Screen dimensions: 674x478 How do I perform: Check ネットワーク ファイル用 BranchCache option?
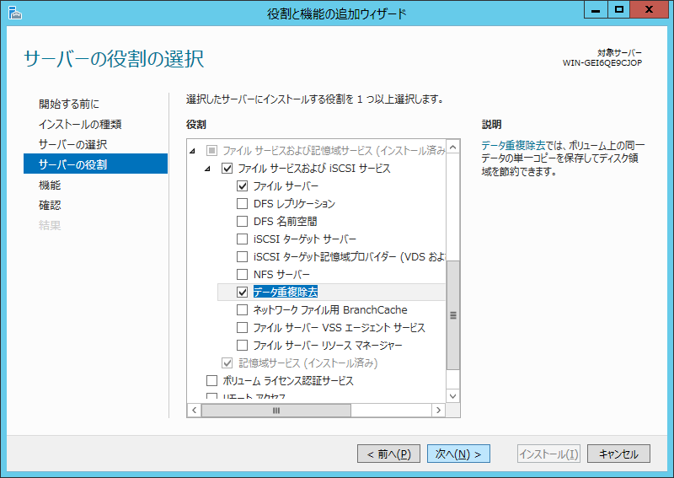(x=243, y=309)
